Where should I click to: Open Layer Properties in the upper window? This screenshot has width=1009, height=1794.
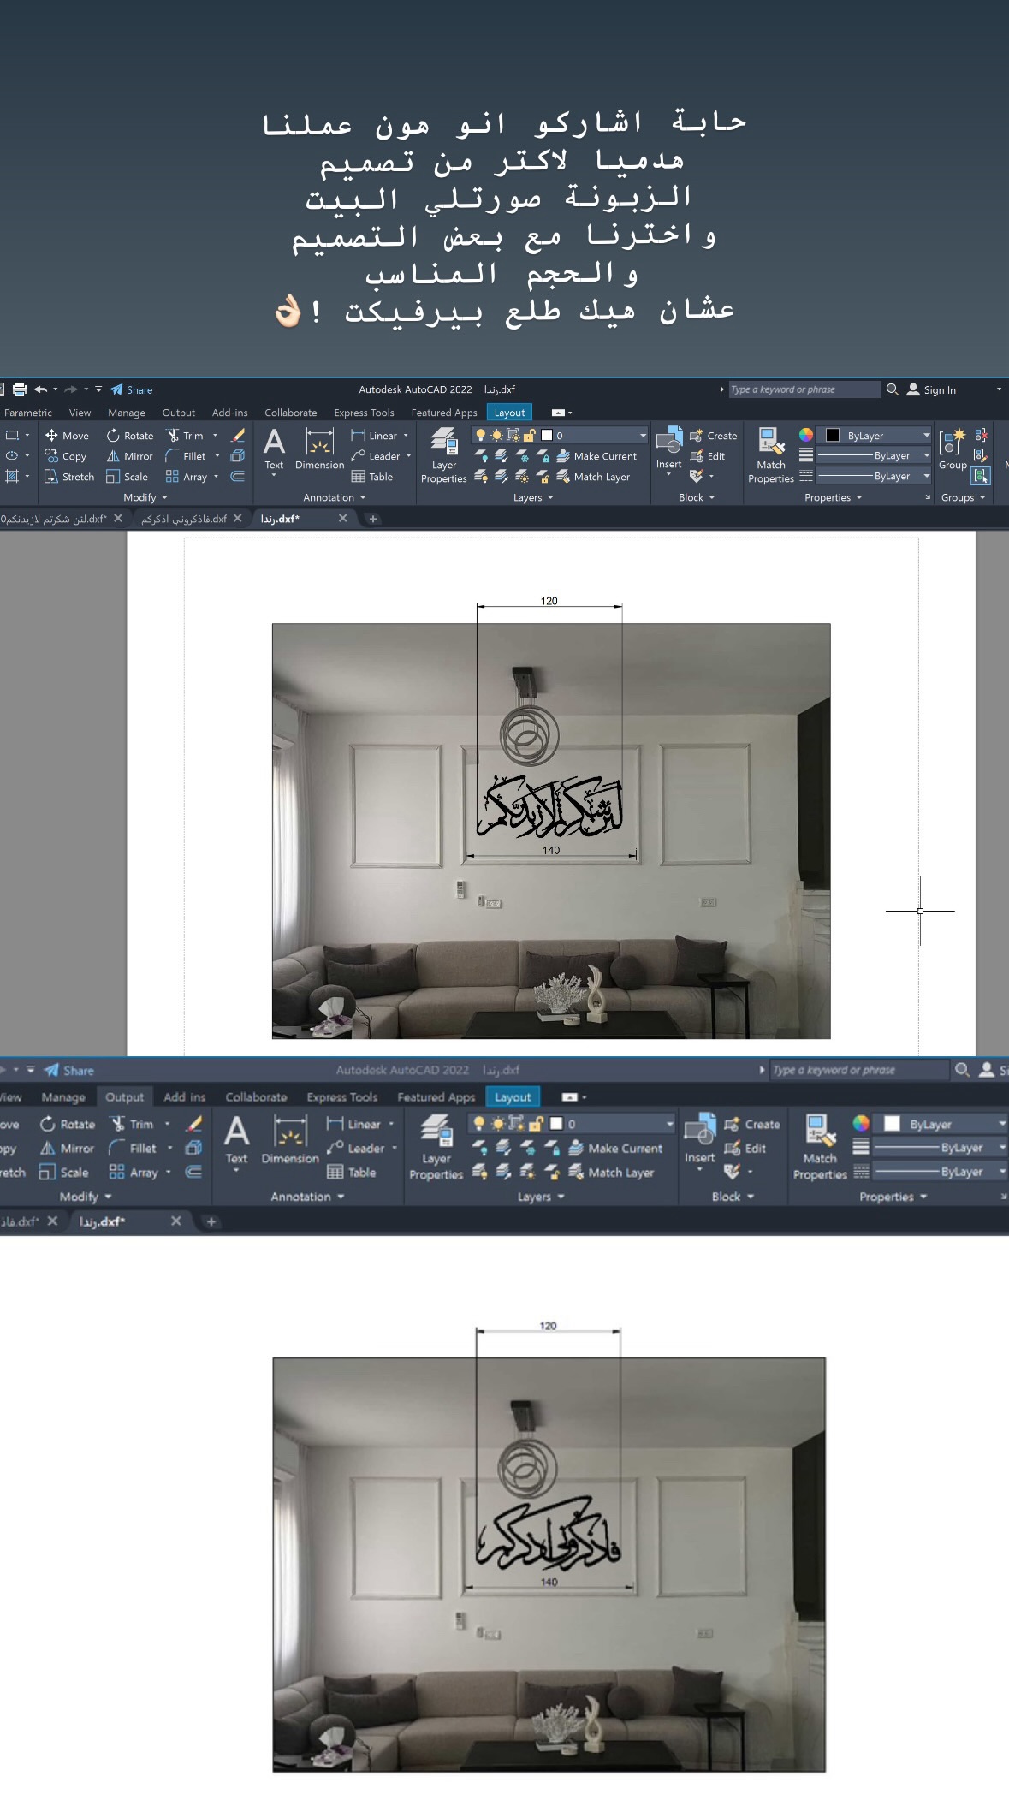pyautogui.click(x=443, y=456)
